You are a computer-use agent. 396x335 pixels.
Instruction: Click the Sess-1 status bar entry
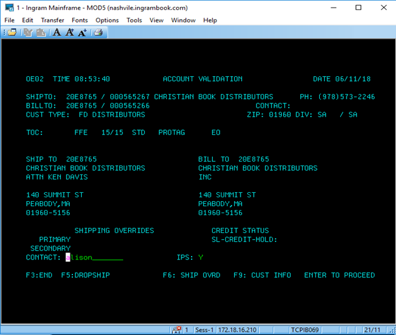(204, 330)
